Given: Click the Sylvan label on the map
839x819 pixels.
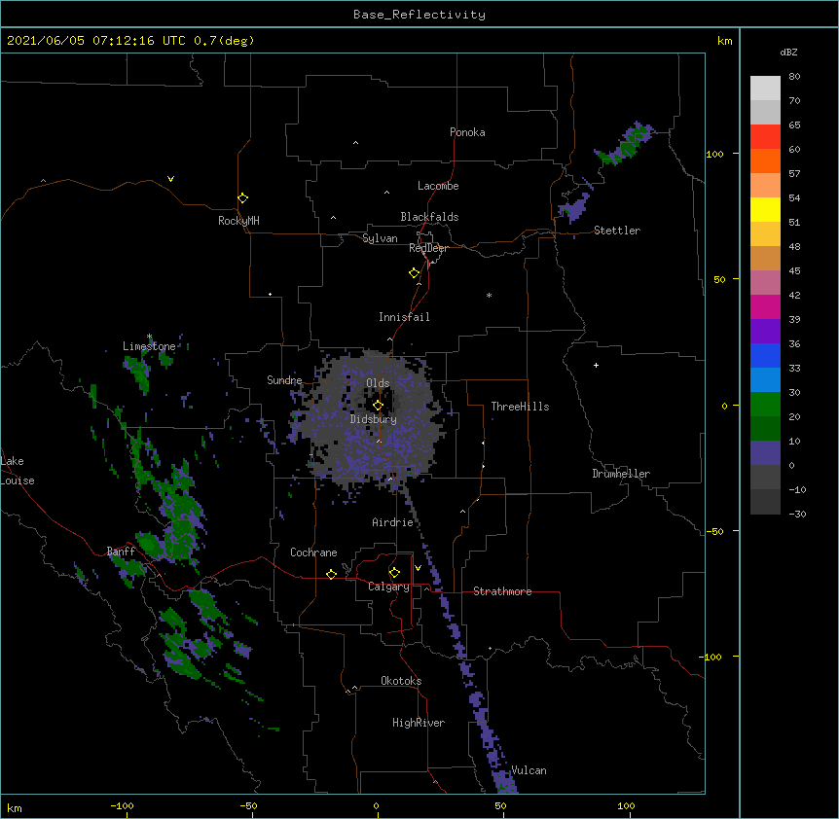Looking at the screenshot, I should (x=380, y=238).
